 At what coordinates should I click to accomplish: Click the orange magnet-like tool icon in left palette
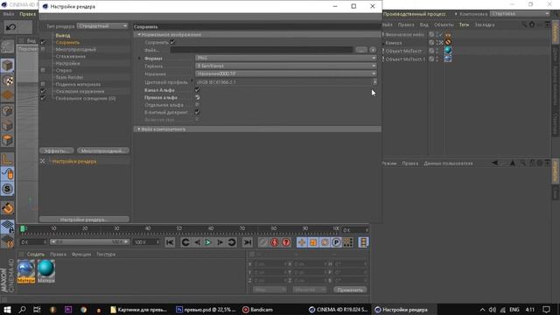(8, 207)
